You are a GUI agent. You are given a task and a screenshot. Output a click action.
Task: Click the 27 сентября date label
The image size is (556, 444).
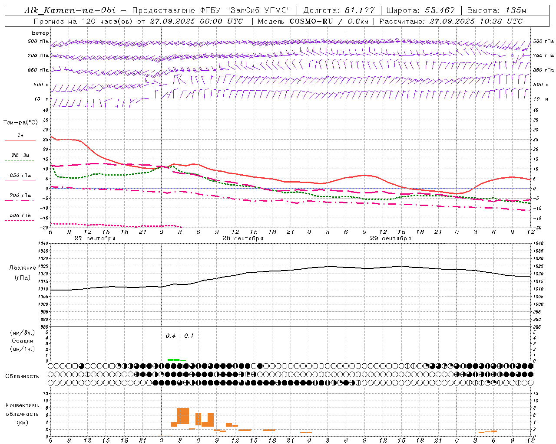click(95, 238)
